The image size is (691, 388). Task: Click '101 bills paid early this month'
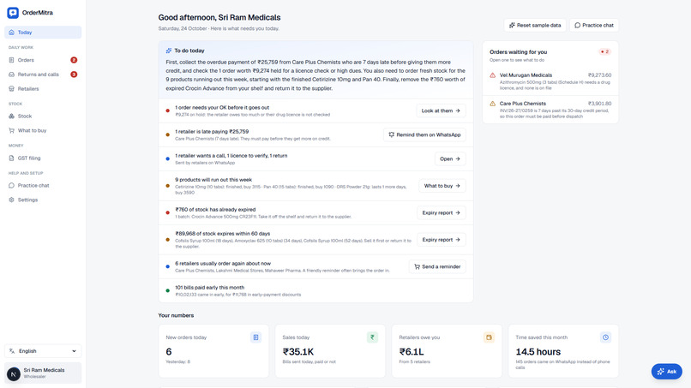click(210, 288)
